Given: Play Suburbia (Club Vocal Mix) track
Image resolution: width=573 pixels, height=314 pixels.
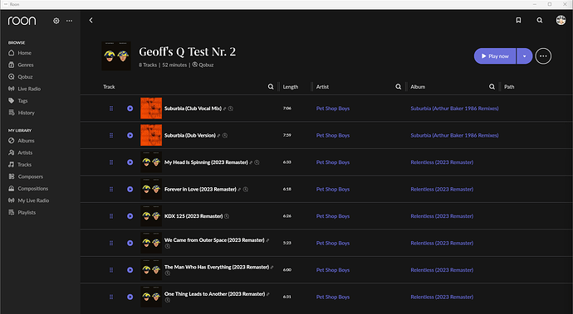Looking at the screenshot, I should [130, 109].
